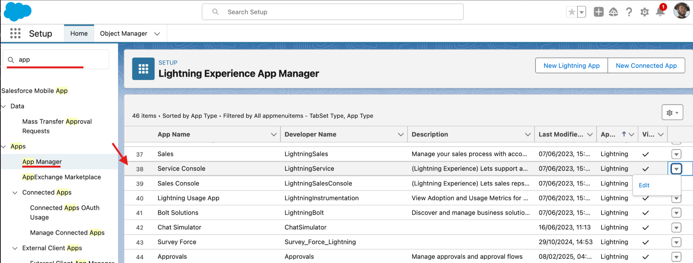The height and width of the screenshot is (263, 693).
Task: Open the global actions plus icon
Action: click(x=598, y=12)
